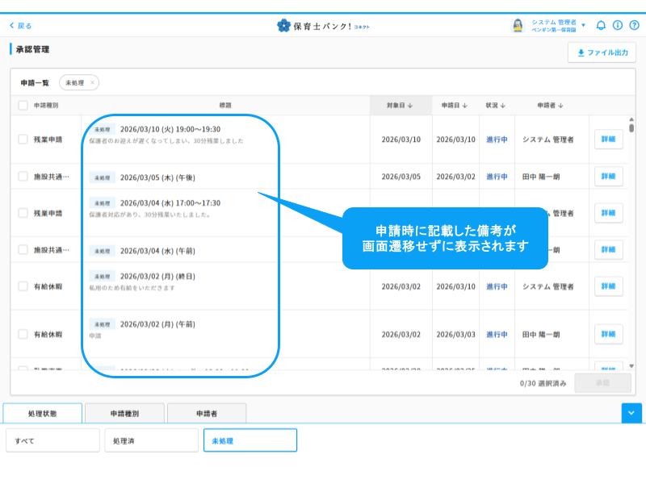
Task: Go back using 戻る arrow
Action: [x=20, y=26]
